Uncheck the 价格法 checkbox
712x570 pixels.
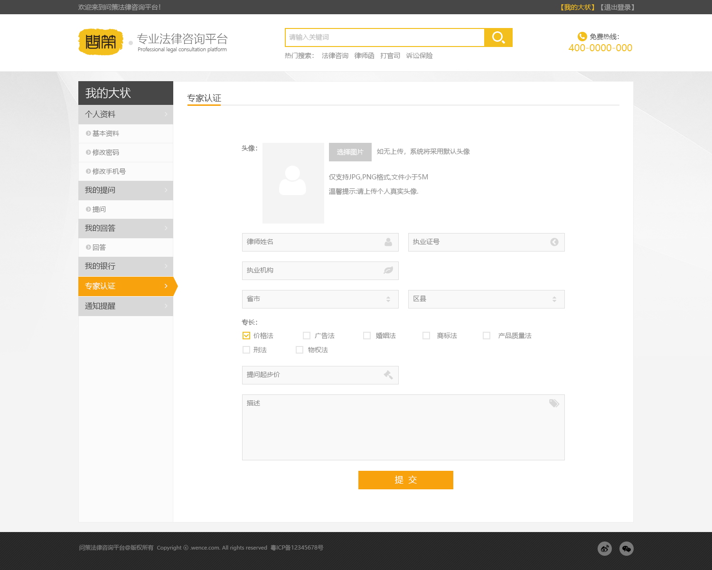[x=246, y=336]
